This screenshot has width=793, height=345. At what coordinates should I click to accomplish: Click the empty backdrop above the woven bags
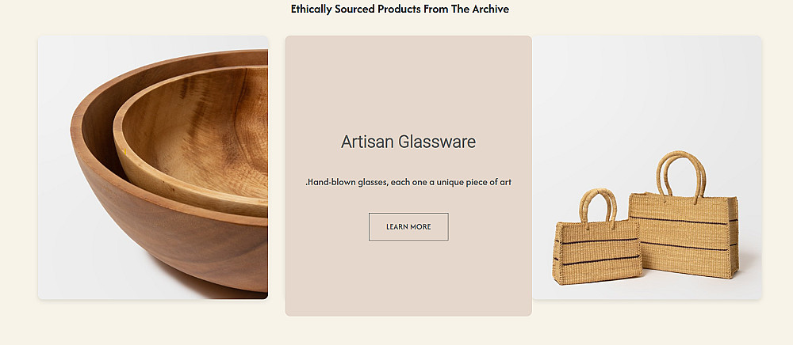(x=646, y=87)
